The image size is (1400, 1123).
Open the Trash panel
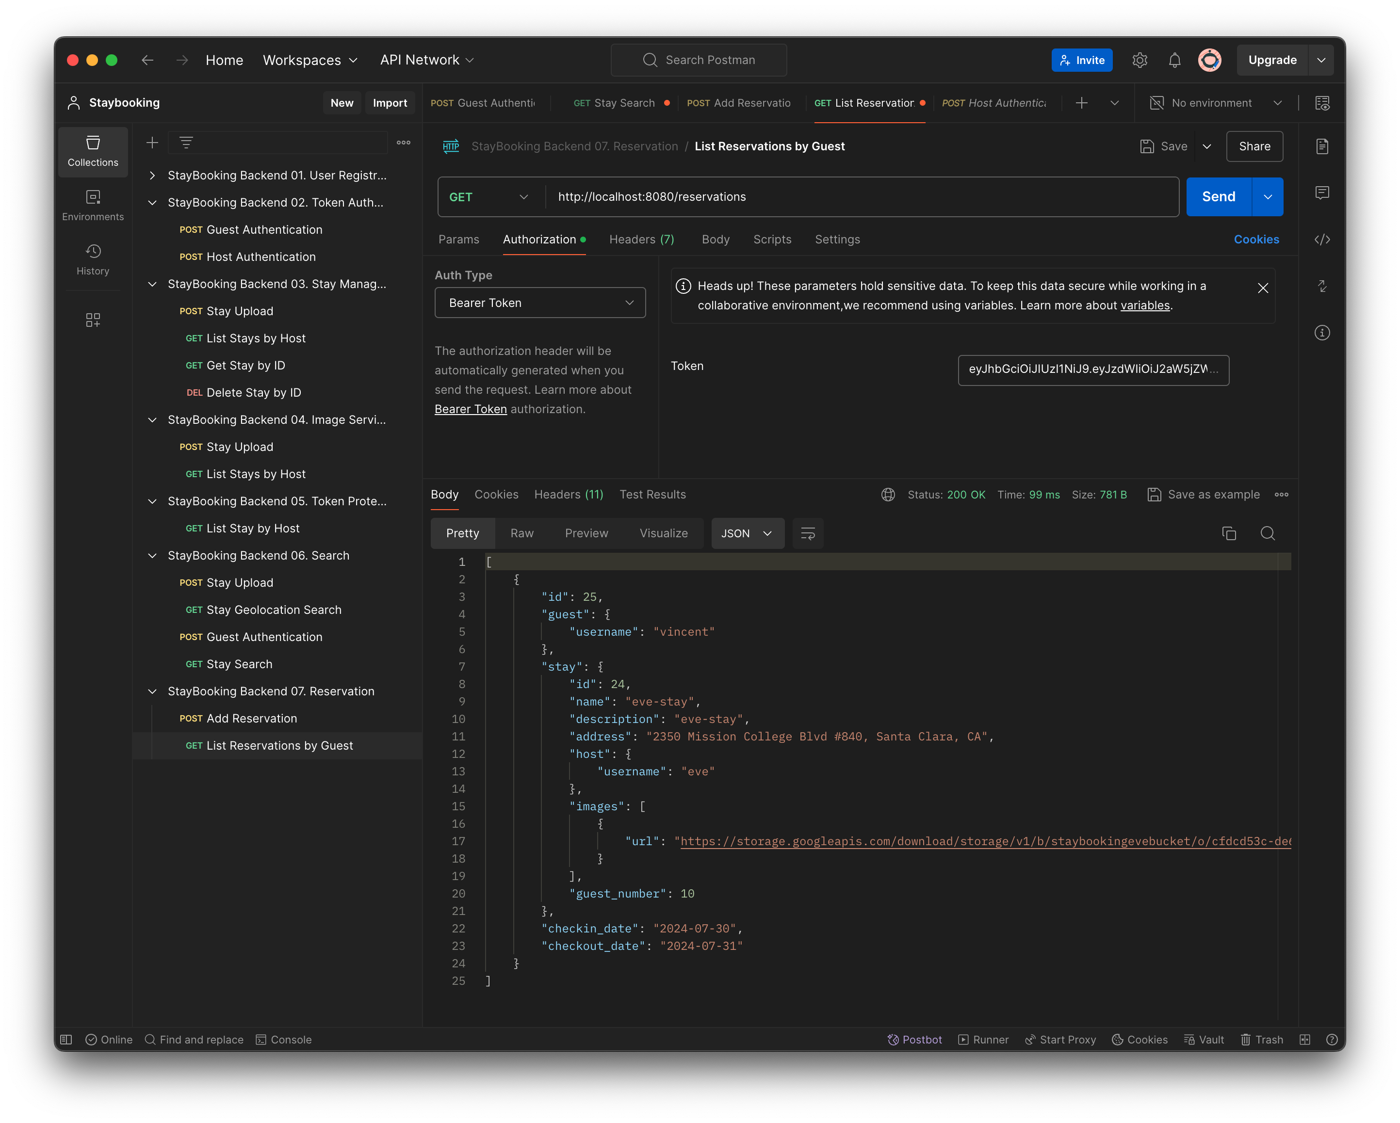tap(1261, 1039)
